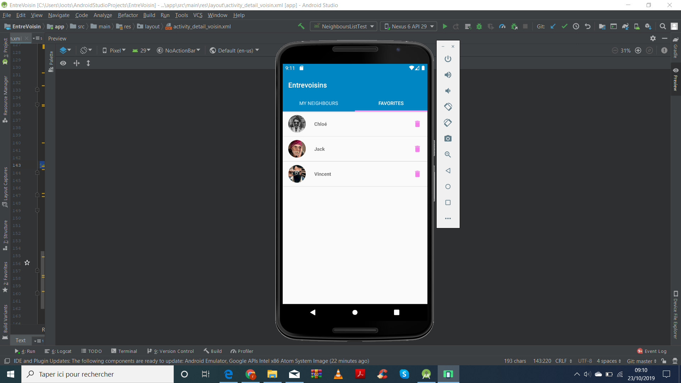
Task: Rotate emulator left
Action: 448,107
